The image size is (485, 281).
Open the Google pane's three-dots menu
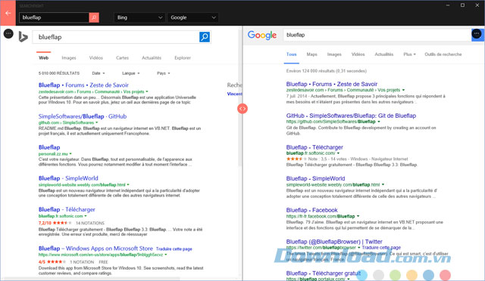477,34
